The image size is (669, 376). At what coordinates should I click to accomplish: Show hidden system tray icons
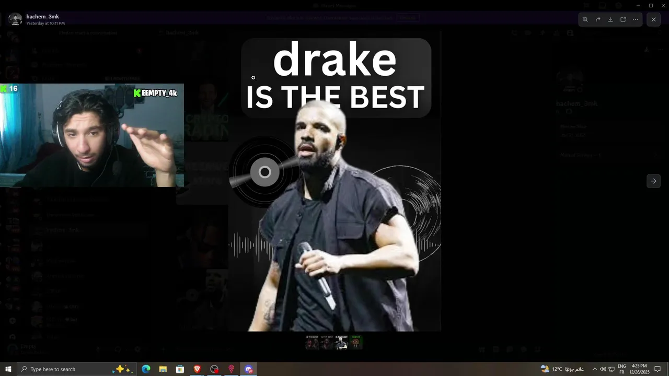(594, 369)
